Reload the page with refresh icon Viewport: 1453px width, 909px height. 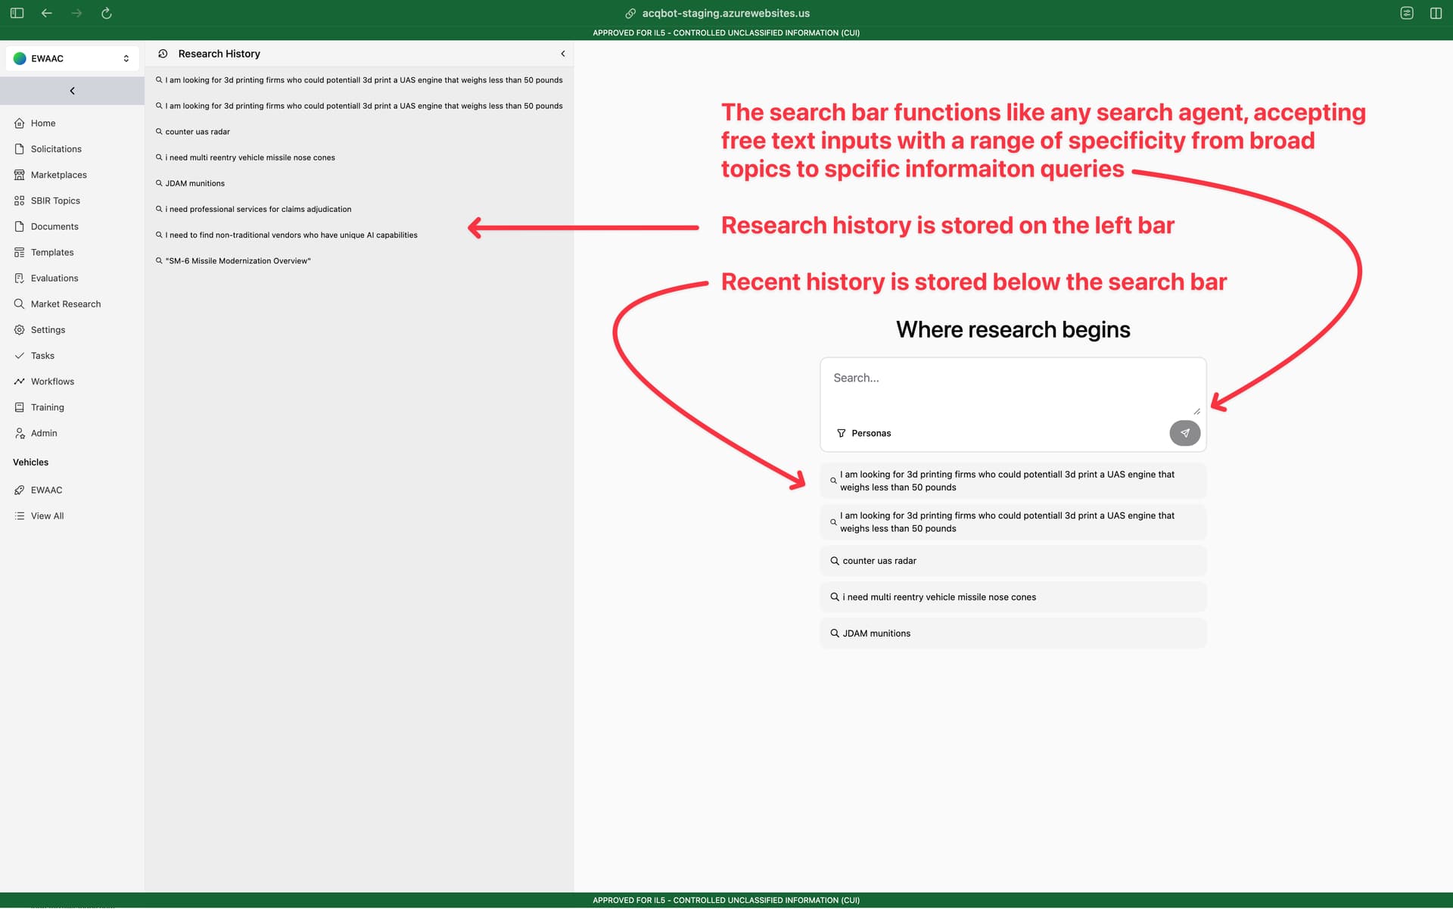click(107, 13)
